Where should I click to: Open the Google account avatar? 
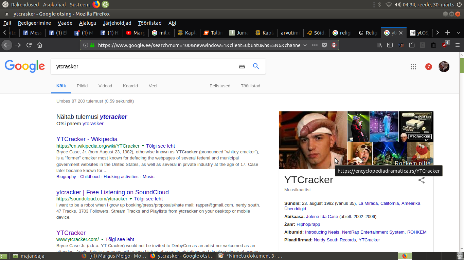click(444, 67)
